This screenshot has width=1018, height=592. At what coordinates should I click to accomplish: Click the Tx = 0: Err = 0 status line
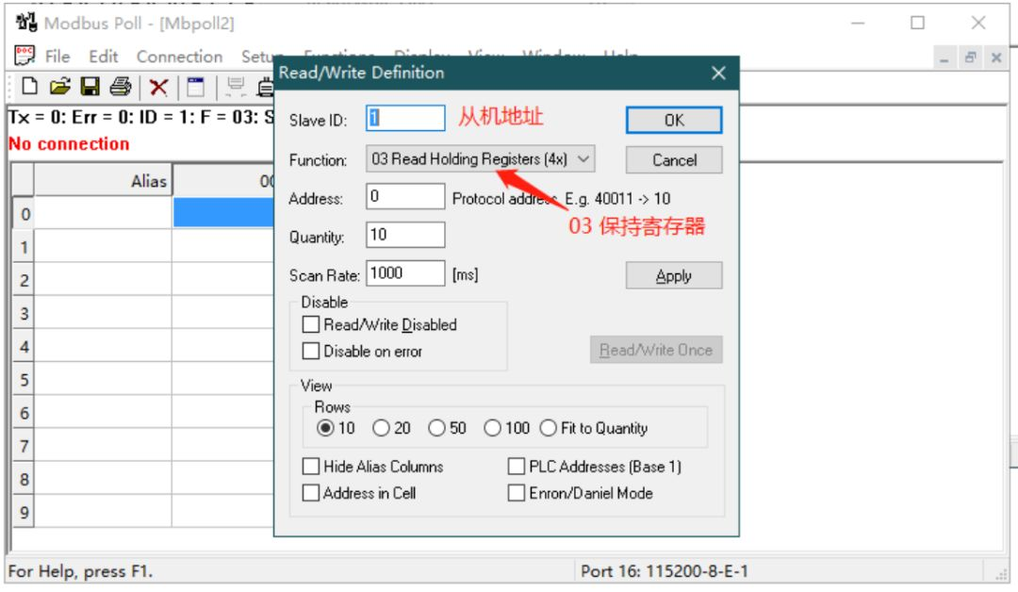pos(140,117)
